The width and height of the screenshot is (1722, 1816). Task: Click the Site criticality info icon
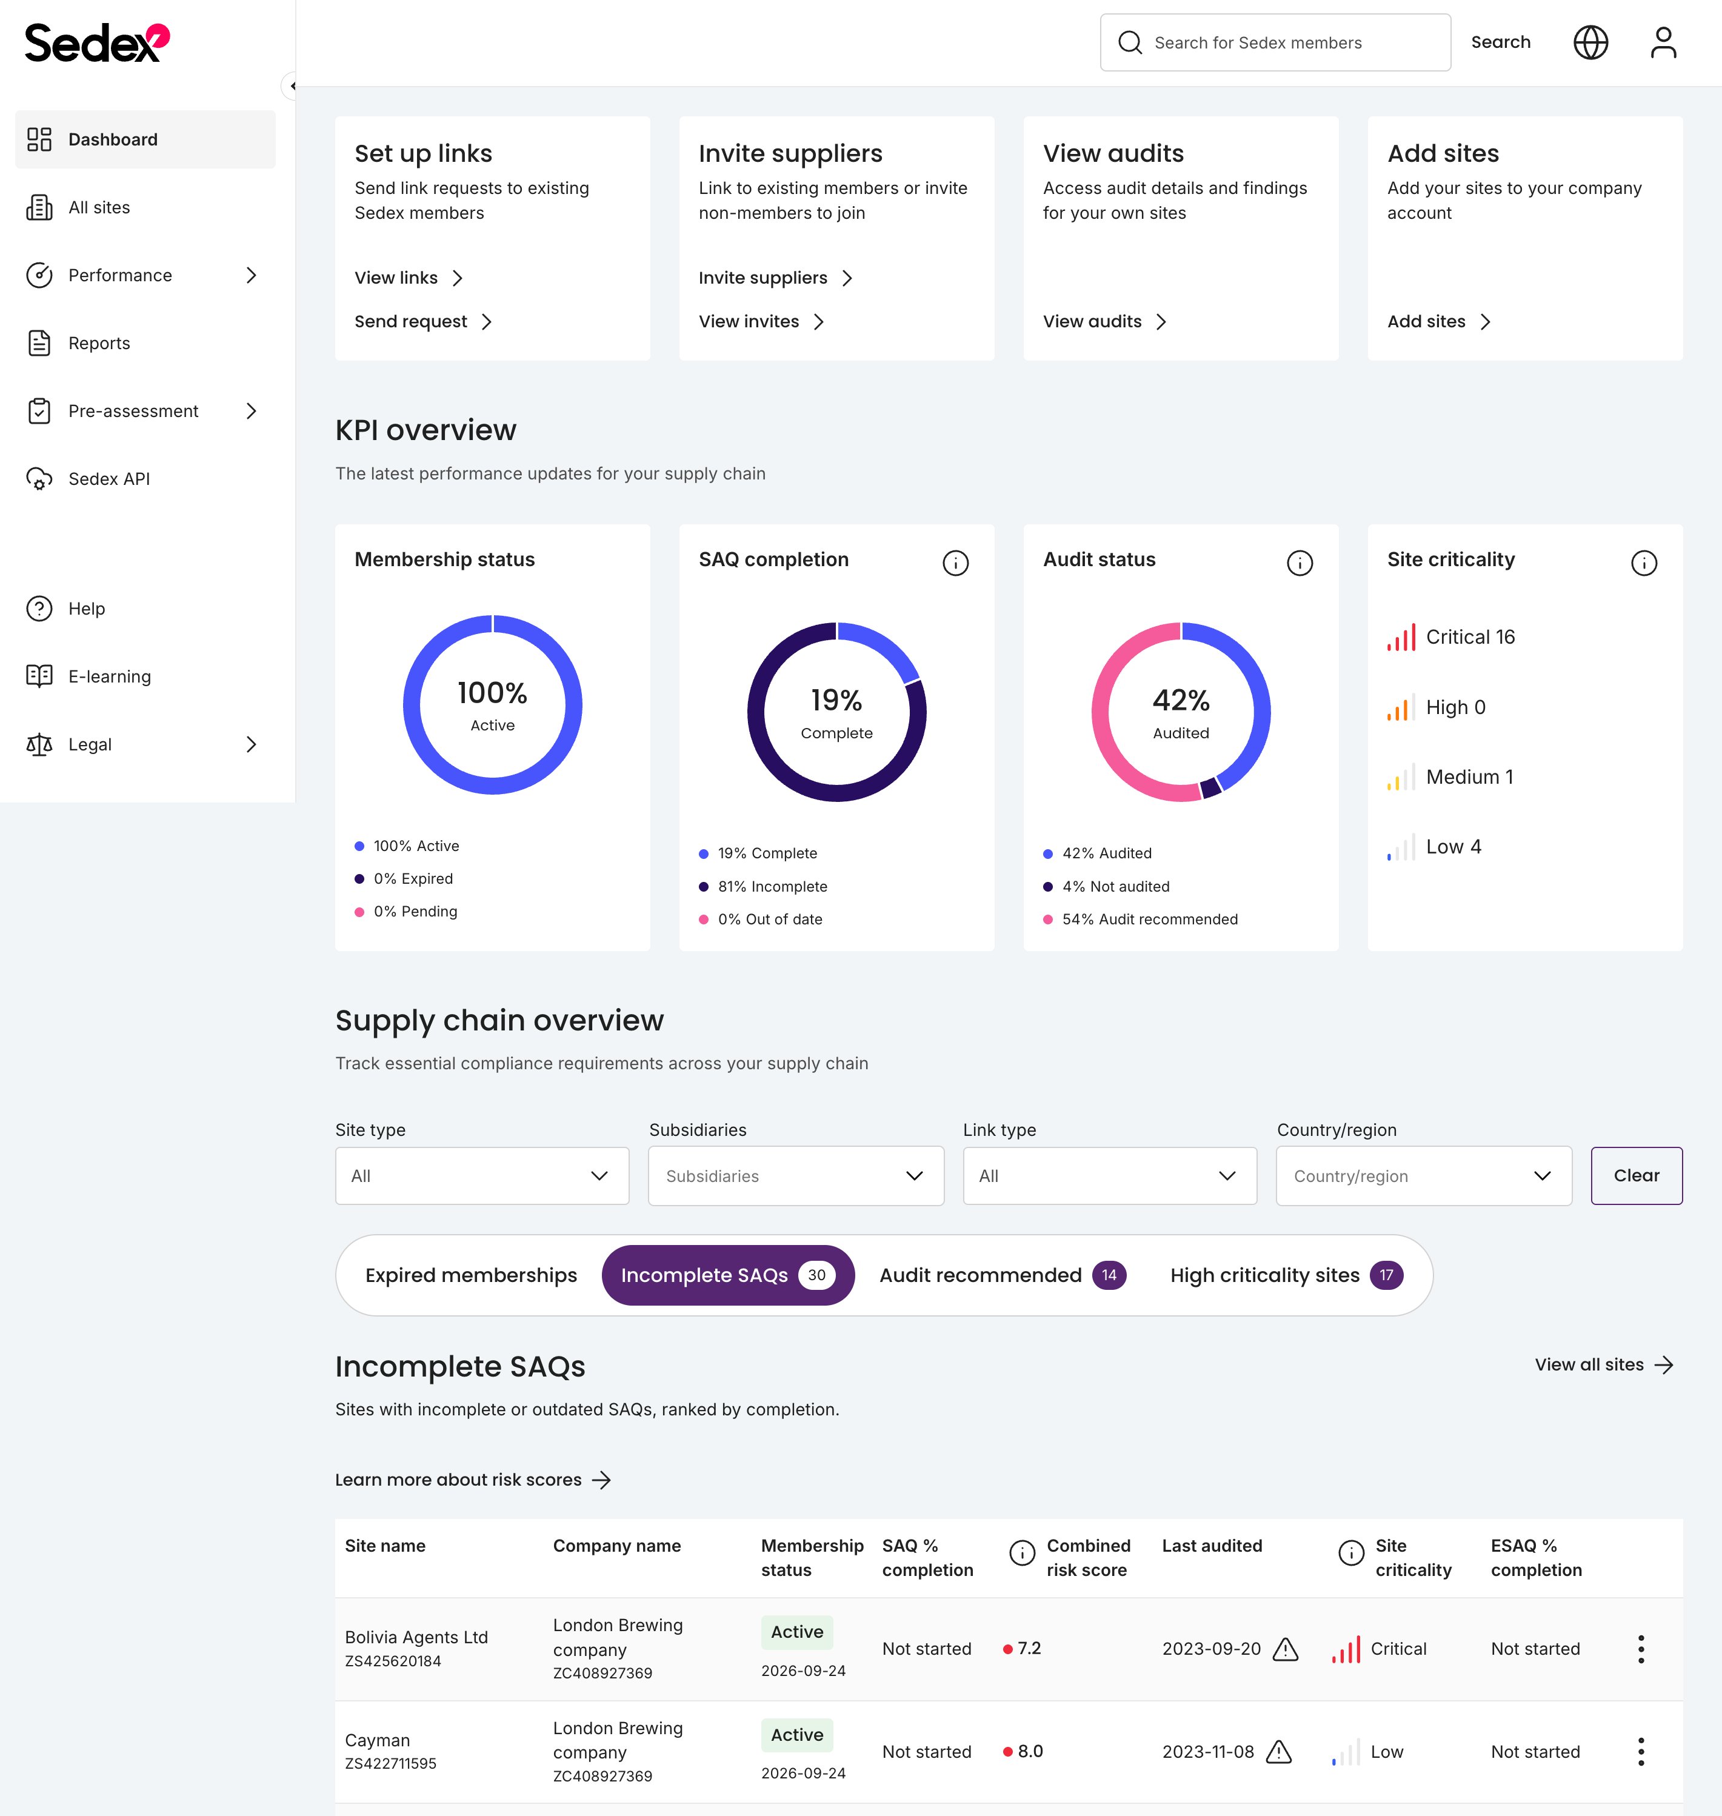[x=1644, y=562]
